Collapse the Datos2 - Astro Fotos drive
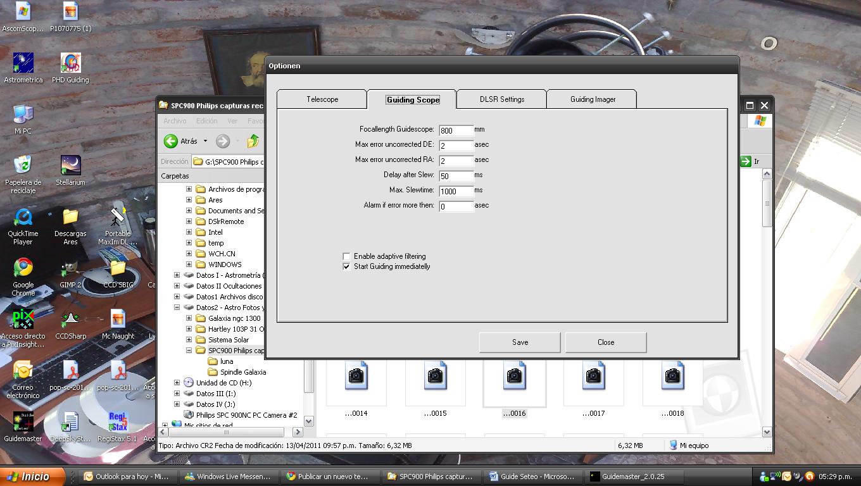The width and height of the screenshot is (861, 486). [x=177, y=308]
